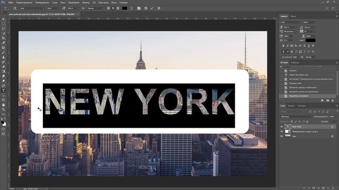339x190 pixels.
Task: Select the Brush tool
Action: tap(3, 53)
